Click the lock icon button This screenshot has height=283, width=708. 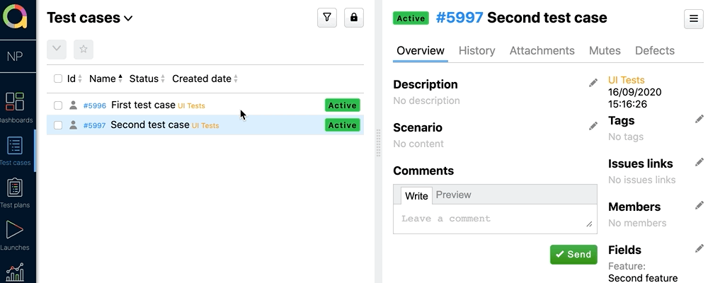pyautogui.click(x=354, y=18)
